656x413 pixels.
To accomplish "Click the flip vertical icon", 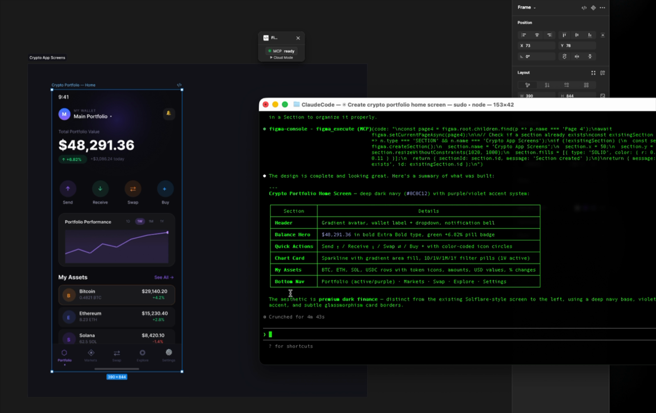I will 590,56.
